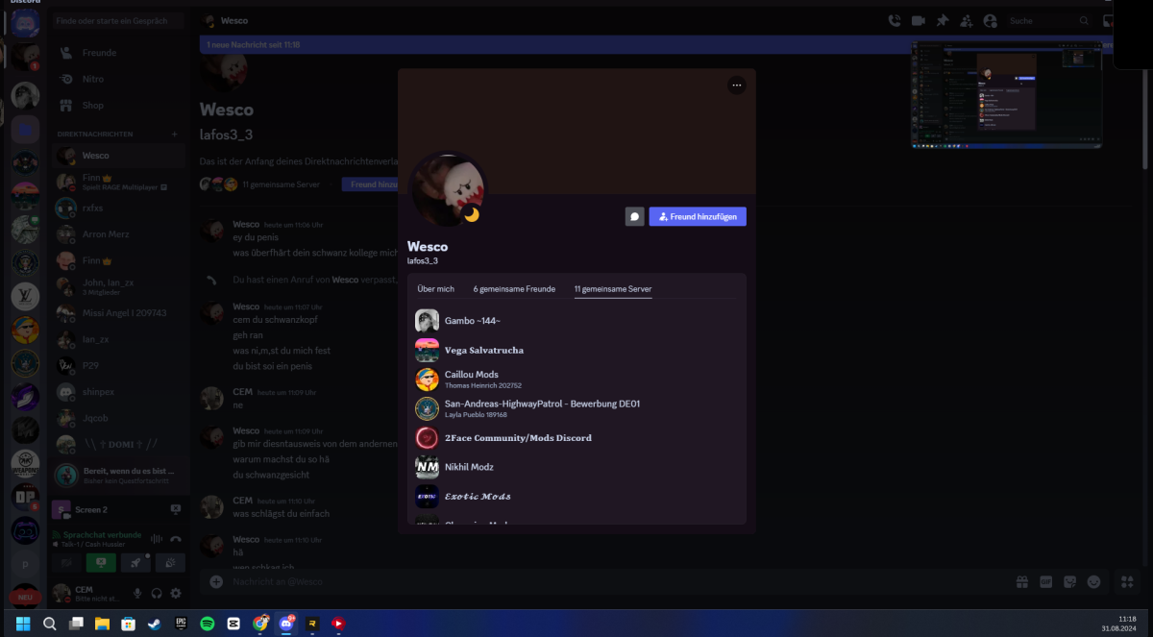Image resolution: width=1153 pixels, height=637 pixels.
Task: Click the Discord home icon in server list
Action: click(x=25, y=22)
